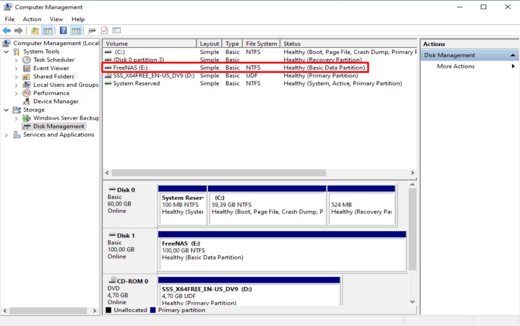Click the Up one level folder icon
This screenshot has height=326, width=520.
[35, 31]
